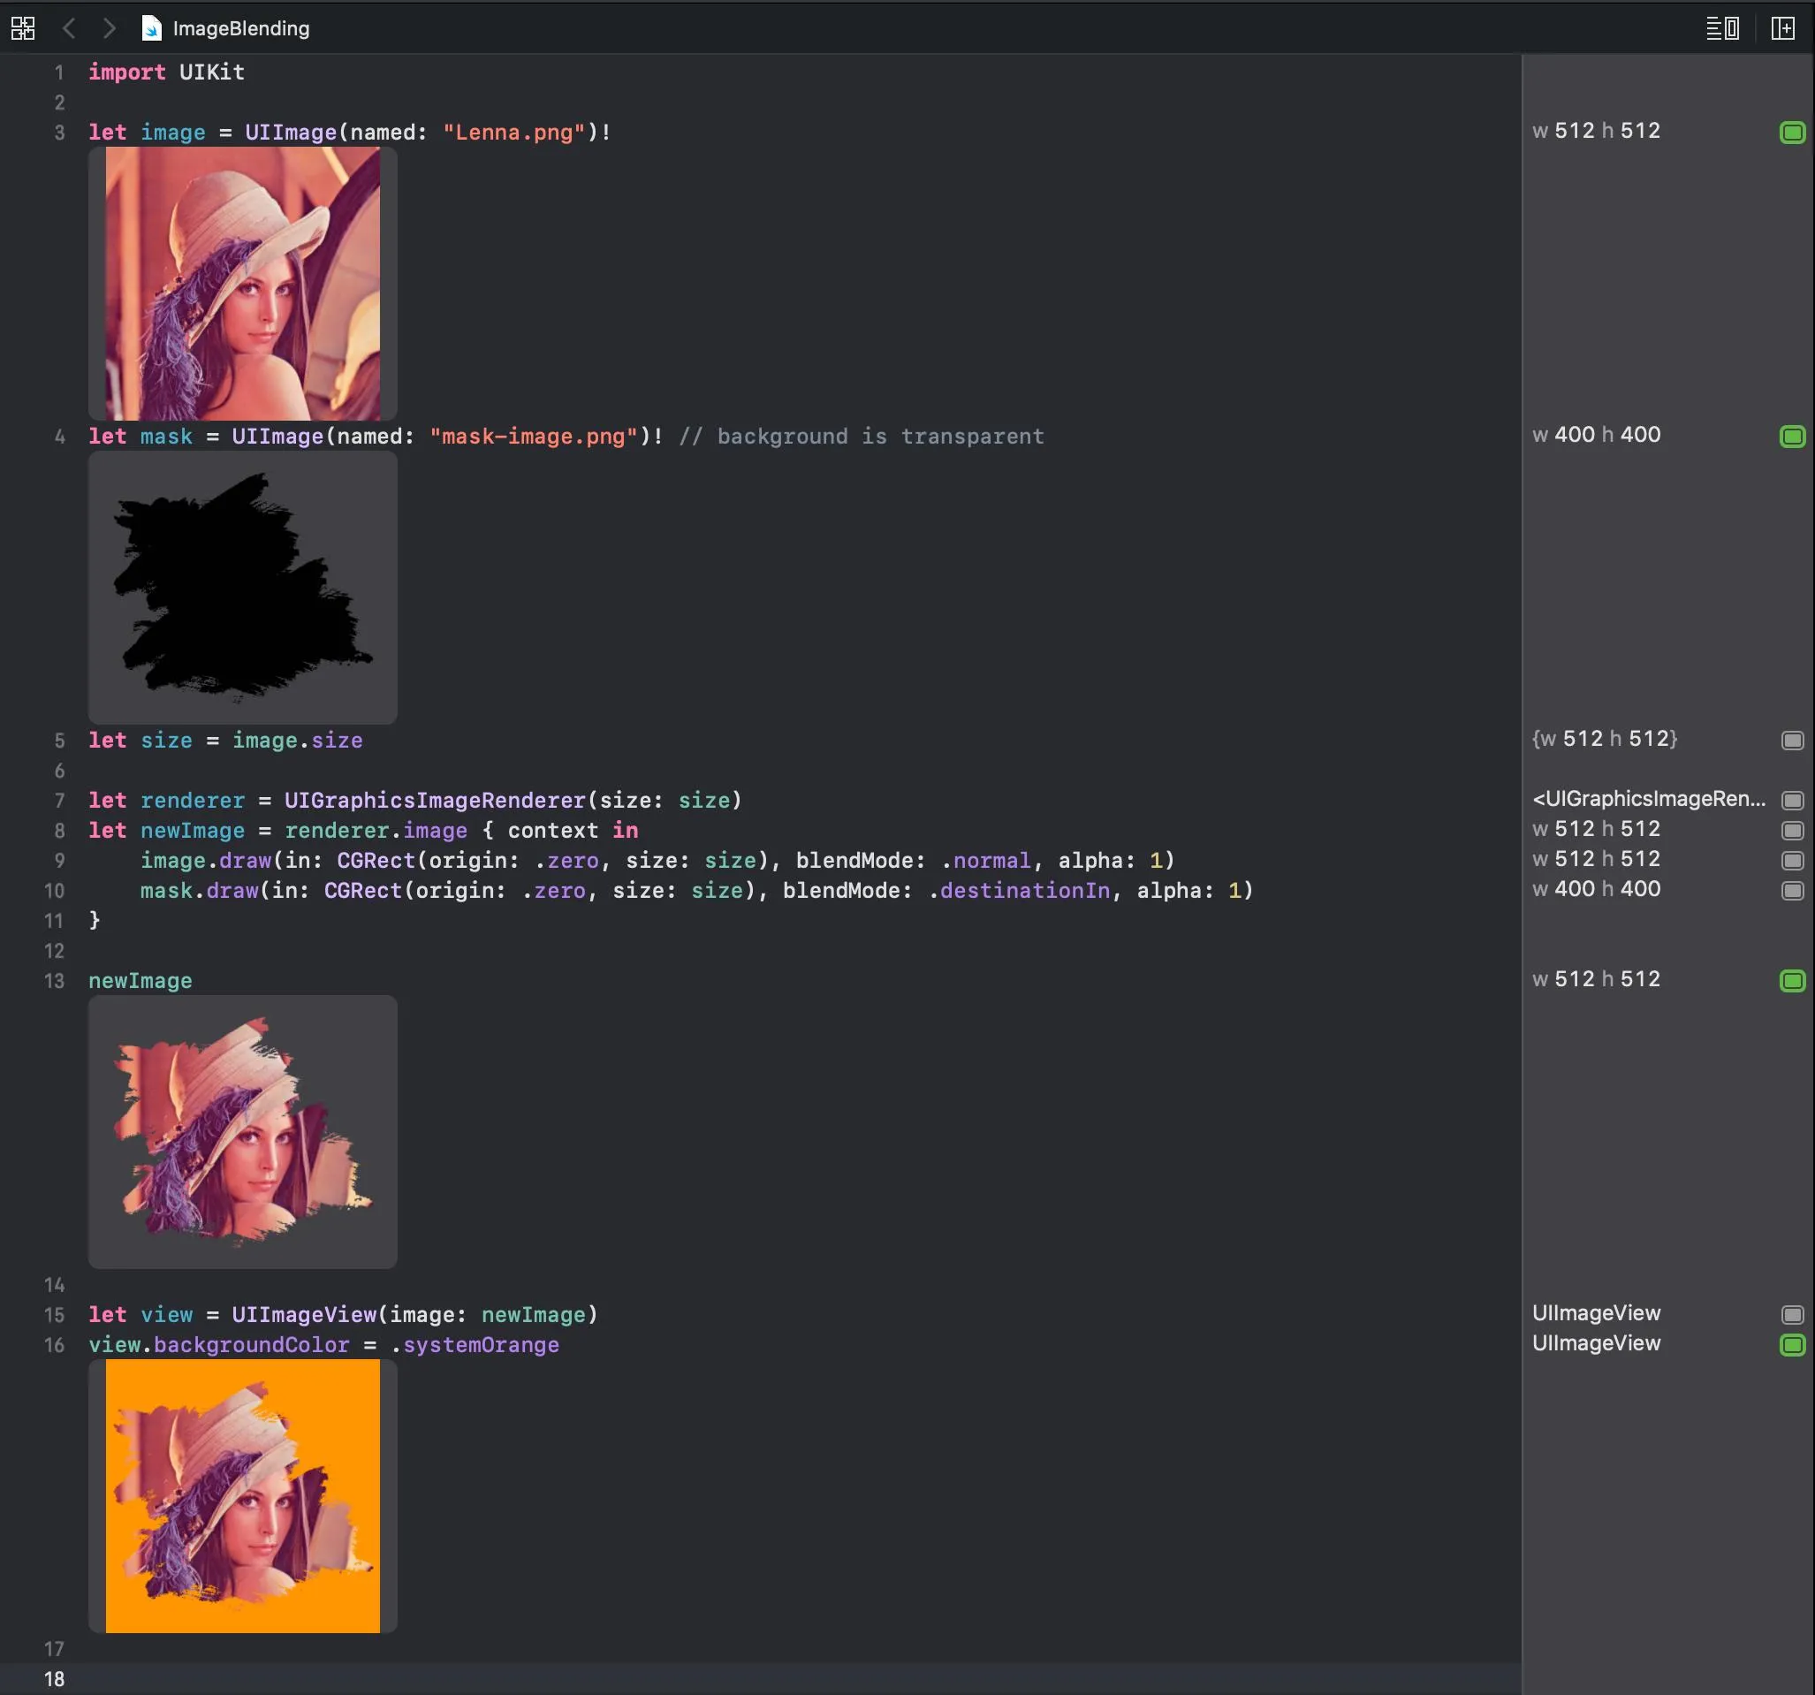Open the related items grid menu
This screenshot has height=1695, width=1815.
23,28
